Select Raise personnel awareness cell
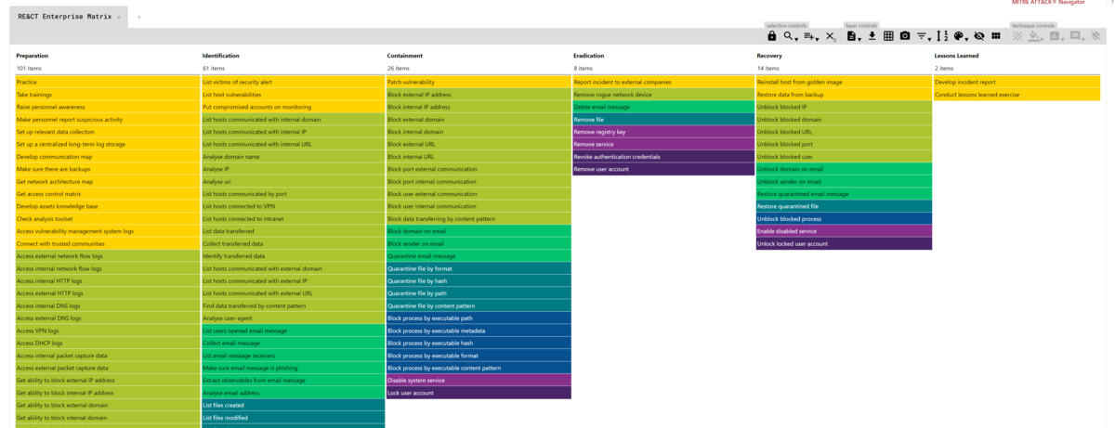Screen dimensions: 1115x428 108,107
